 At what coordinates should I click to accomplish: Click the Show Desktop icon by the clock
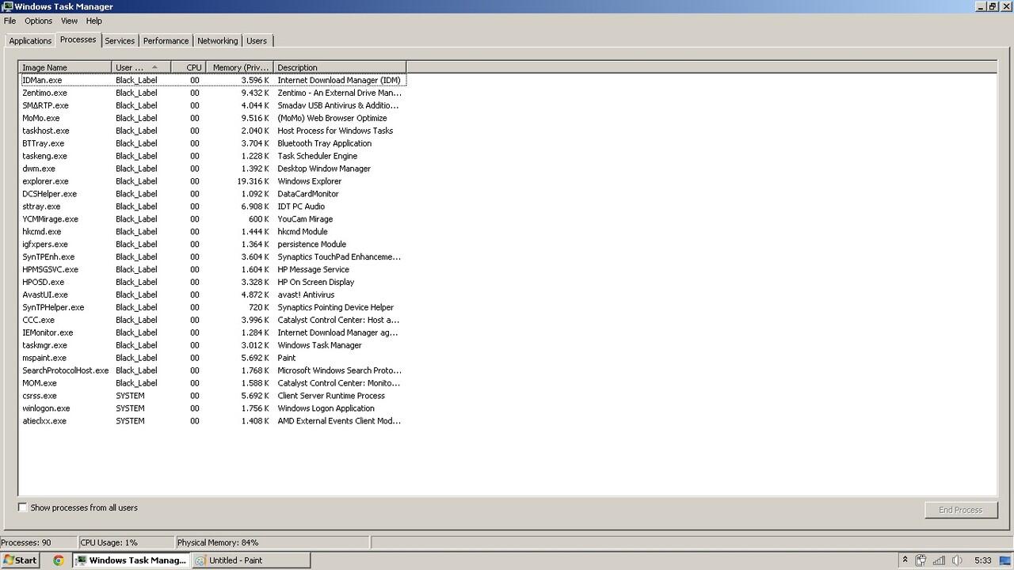point(1005,560)
